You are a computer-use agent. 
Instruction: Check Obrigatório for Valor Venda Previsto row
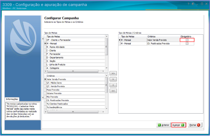click(x=187, y=40)
